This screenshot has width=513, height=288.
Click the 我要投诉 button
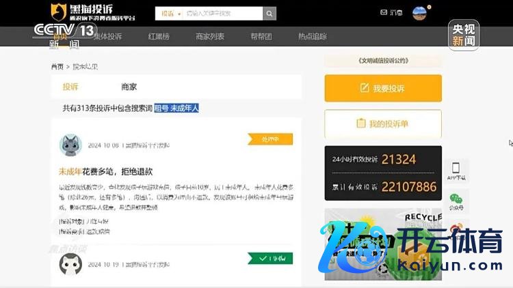382,89
